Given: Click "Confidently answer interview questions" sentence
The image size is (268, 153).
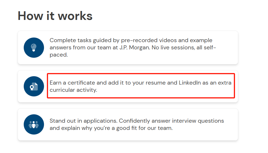Looking at the screenshot, I should point(171,121).
